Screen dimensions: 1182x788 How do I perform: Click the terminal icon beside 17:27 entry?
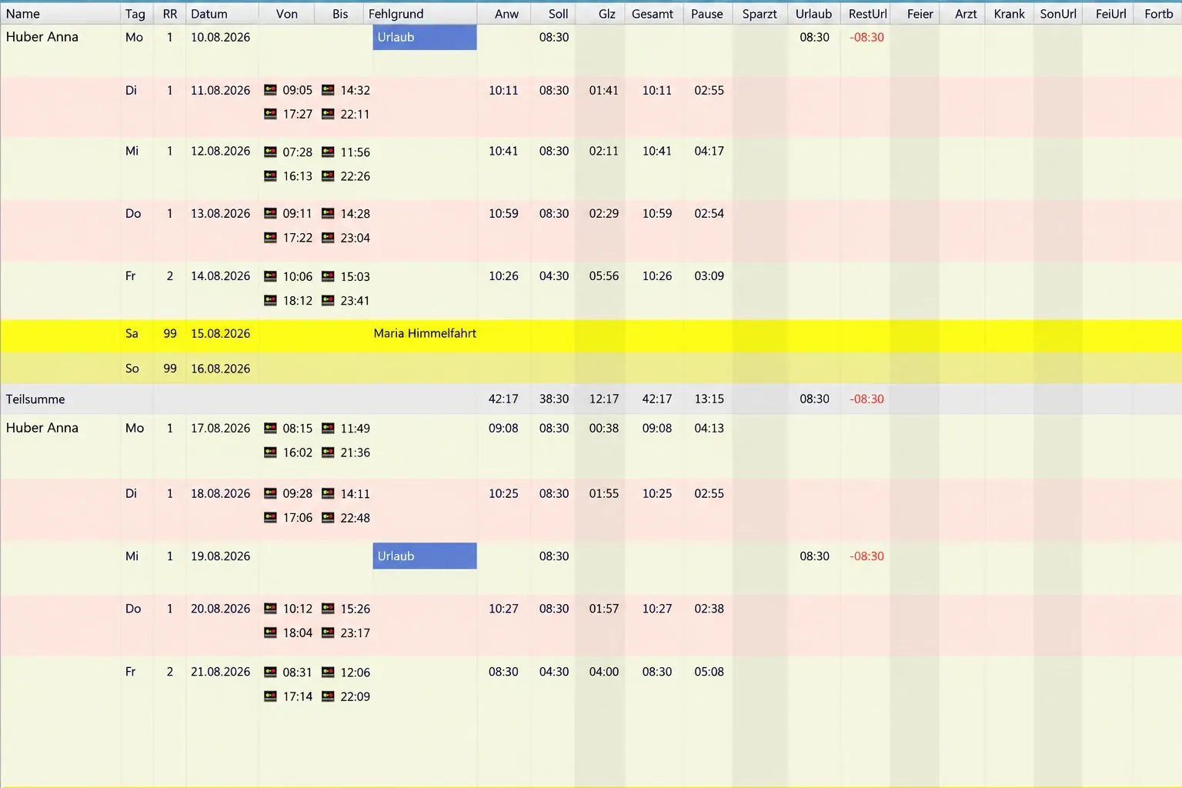point(270,114)
